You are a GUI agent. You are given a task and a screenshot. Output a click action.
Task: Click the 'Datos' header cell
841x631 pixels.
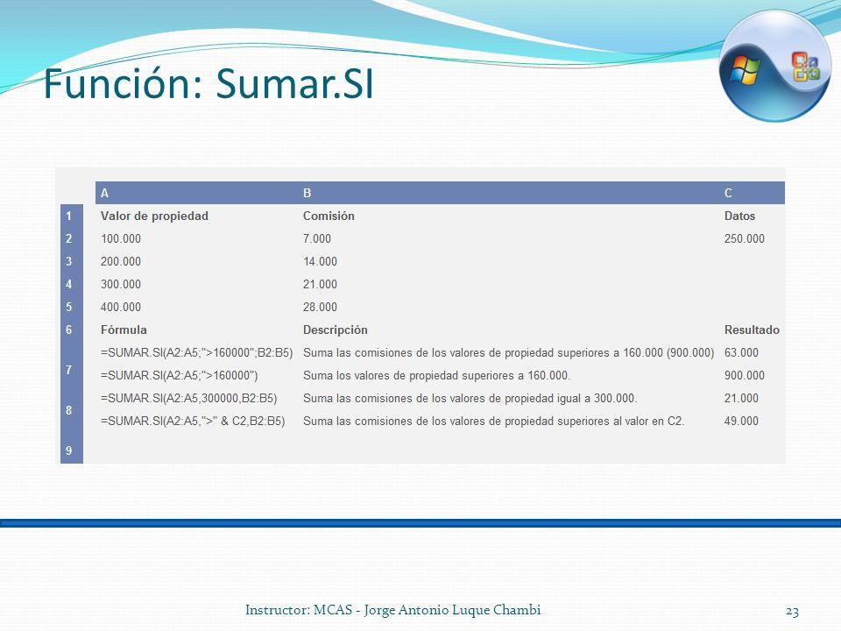[x=739, y=216]
